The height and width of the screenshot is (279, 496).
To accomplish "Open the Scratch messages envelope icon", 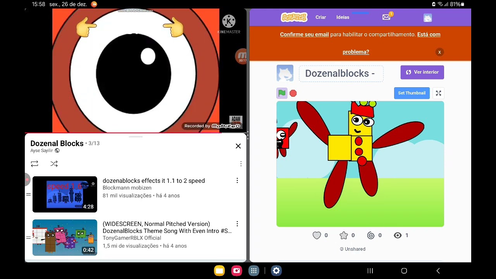I will pyautogui.click(x=386, y=17).
